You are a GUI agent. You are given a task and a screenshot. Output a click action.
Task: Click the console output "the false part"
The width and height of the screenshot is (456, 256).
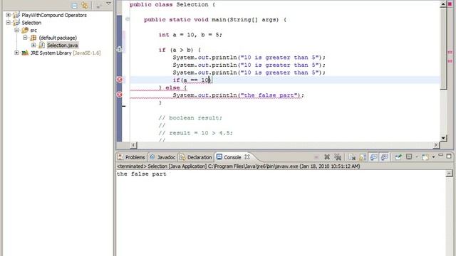coord(142,174)
